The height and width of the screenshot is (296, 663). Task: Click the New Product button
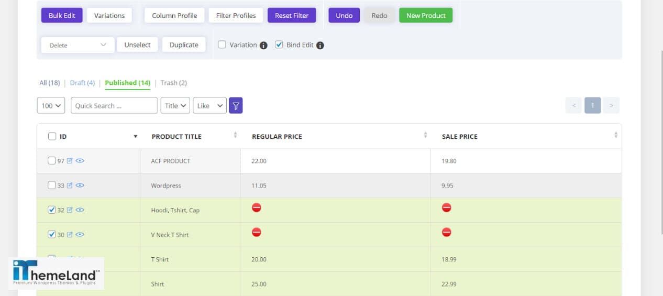(x=425, y=16)
